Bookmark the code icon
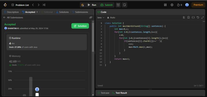 189,17
